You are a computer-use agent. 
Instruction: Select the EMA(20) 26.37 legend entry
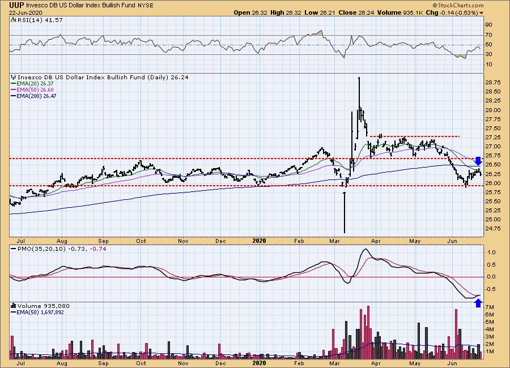tap(35, 84)
